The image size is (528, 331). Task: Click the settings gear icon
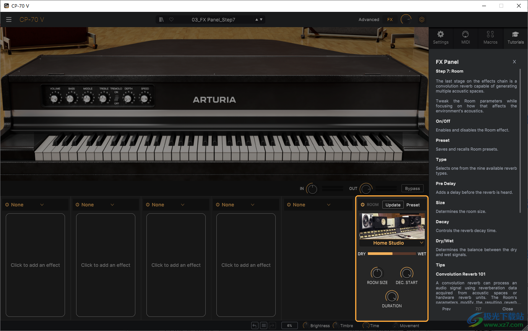[422, 19]
